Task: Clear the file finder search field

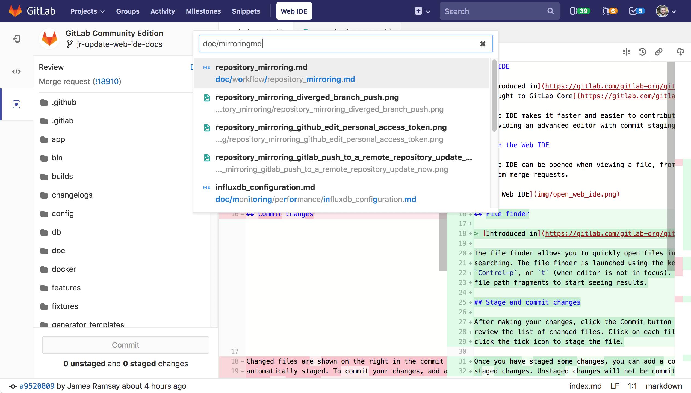Action: click(483, 44)
